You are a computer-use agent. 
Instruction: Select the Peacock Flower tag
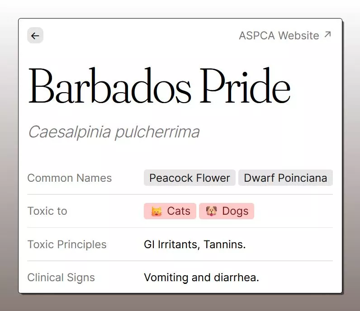click(189, 178)
